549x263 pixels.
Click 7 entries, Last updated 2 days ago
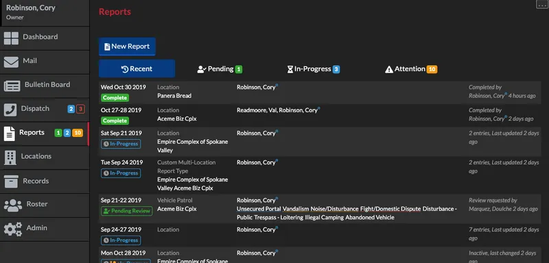tap(504, 234)
